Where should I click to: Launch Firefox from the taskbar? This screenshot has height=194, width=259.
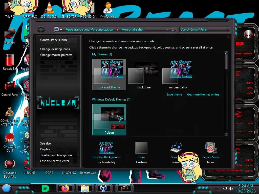click(65, 188)
